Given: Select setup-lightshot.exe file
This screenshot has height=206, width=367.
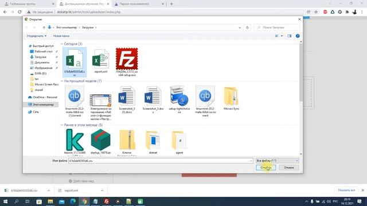Looking at the screenshot, I should (x=179, y=99).
